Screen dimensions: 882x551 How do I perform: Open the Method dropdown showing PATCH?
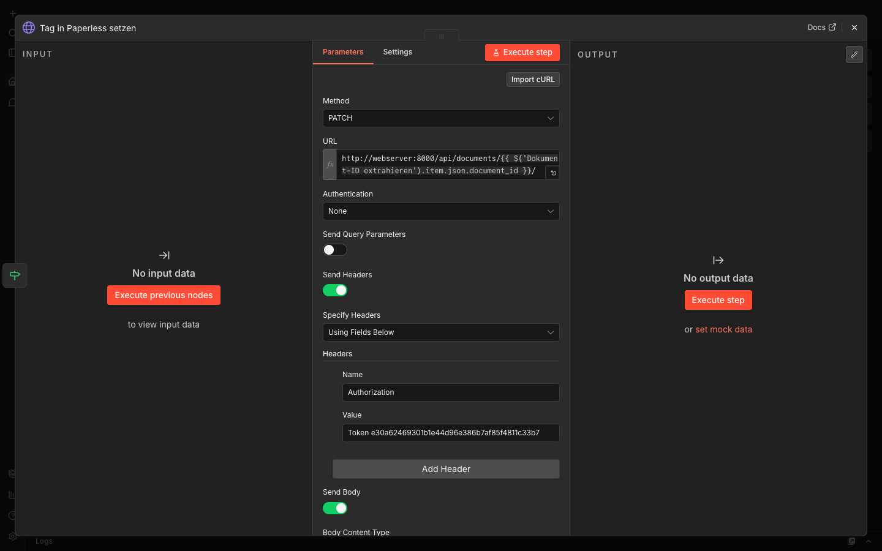coord(440,118)
